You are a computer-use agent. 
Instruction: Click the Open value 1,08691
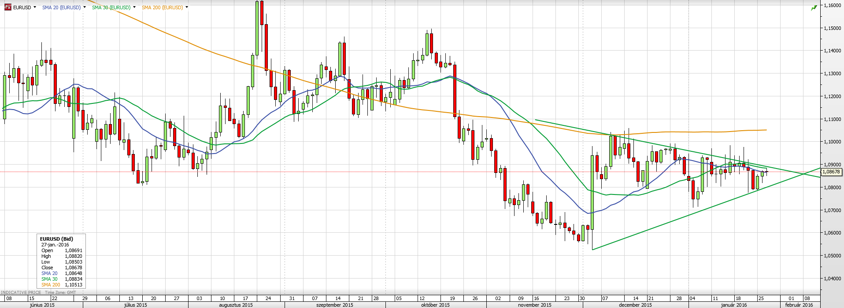(x=74, y=250)
